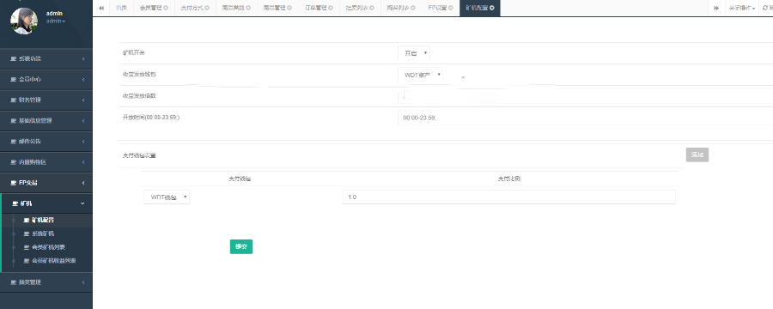Click the icon beside EP交易 menu

pyautogui.click(x=13, y=183)
